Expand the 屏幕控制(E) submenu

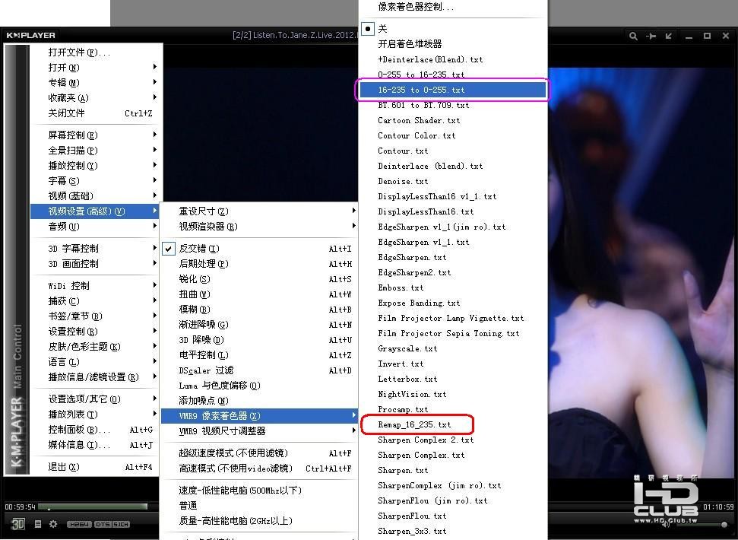pyautogui.click(x=97, y=135)
